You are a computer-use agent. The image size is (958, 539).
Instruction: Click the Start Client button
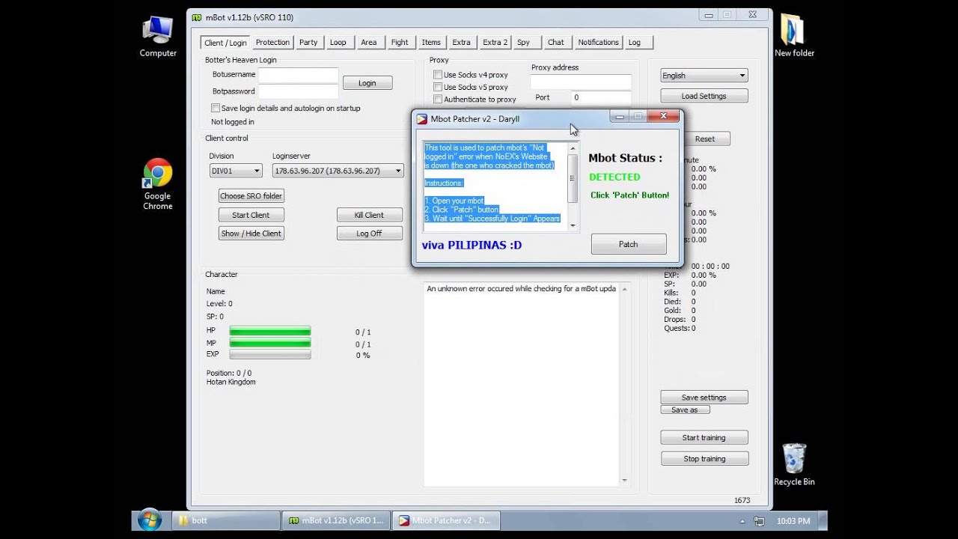(251, 215)
